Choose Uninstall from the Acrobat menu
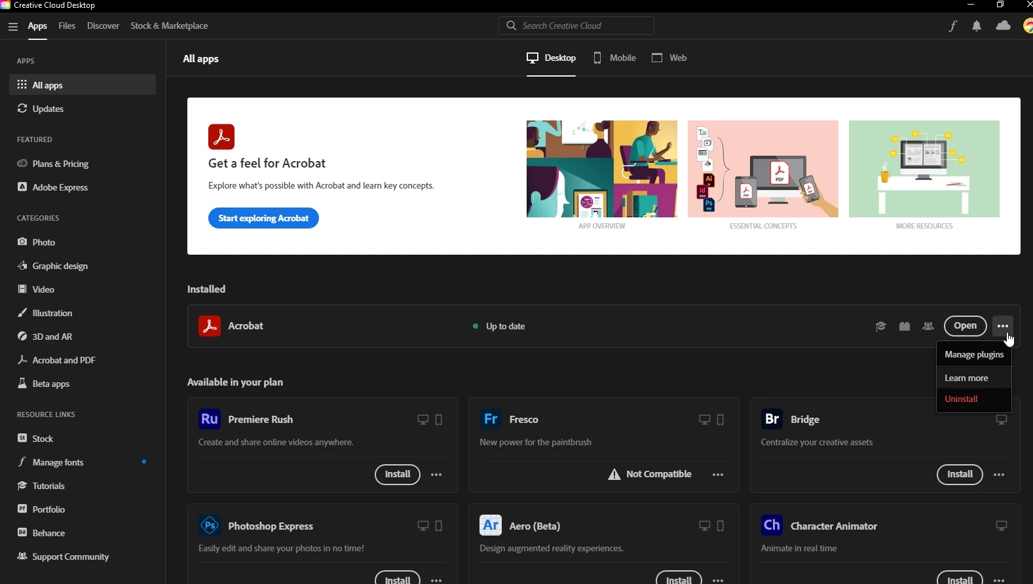The height and width of the screenshot is (584, 1033). tap(974, 399)
